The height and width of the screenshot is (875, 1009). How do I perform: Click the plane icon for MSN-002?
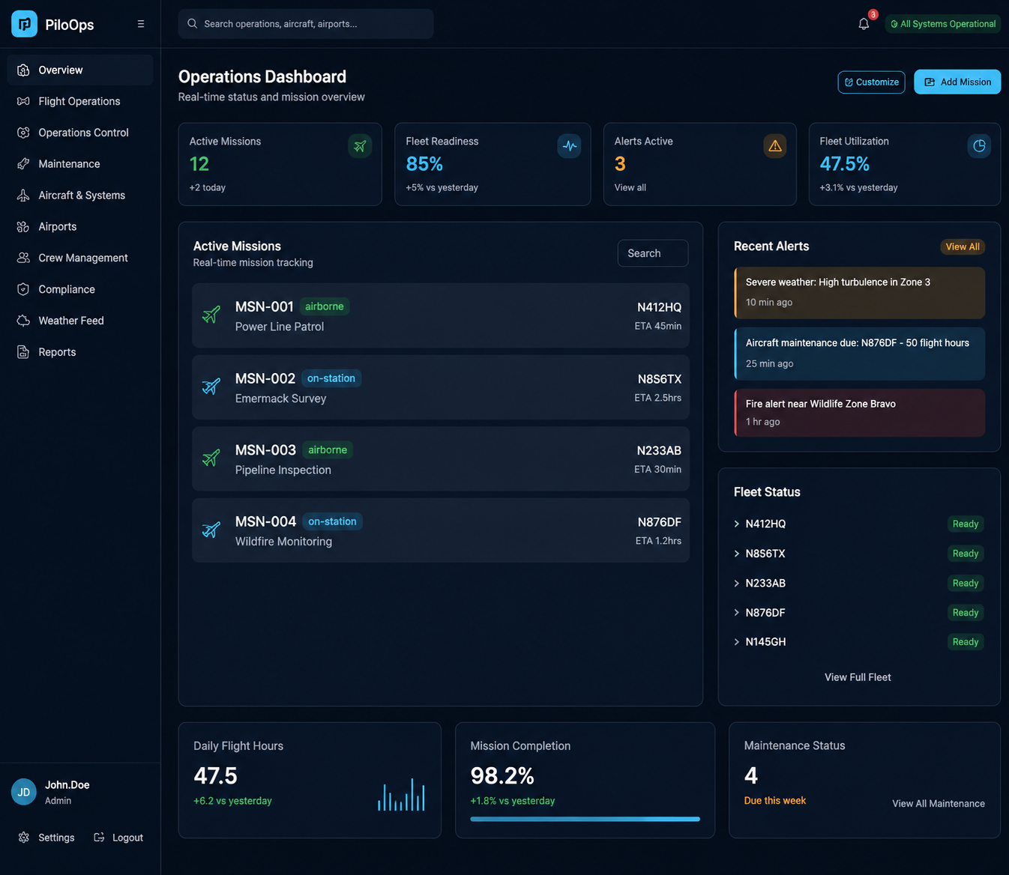(x=211, y=387)
